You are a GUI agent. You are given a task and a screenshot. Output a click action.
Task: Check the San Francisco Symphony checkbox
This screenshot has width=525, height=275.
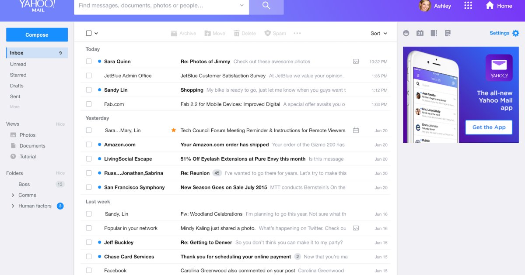tap(89, 187)
